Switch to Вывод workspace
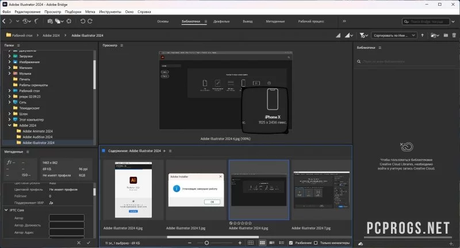This screenshot has height=248, width=460. click(248, 21)
